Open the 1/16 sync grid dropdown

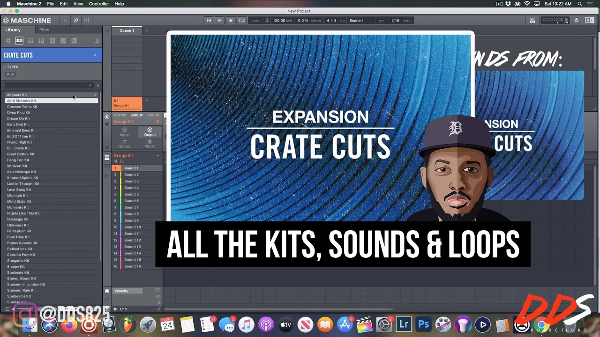(396, 21)
